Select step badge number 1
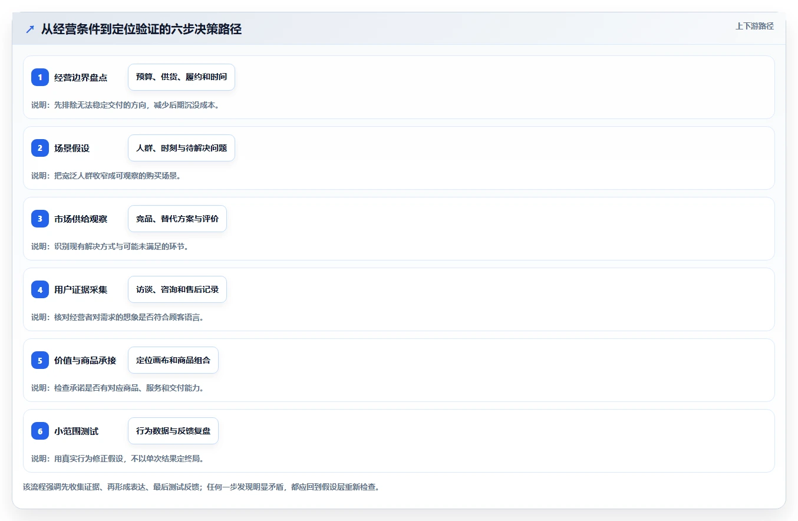 [40, 77]
